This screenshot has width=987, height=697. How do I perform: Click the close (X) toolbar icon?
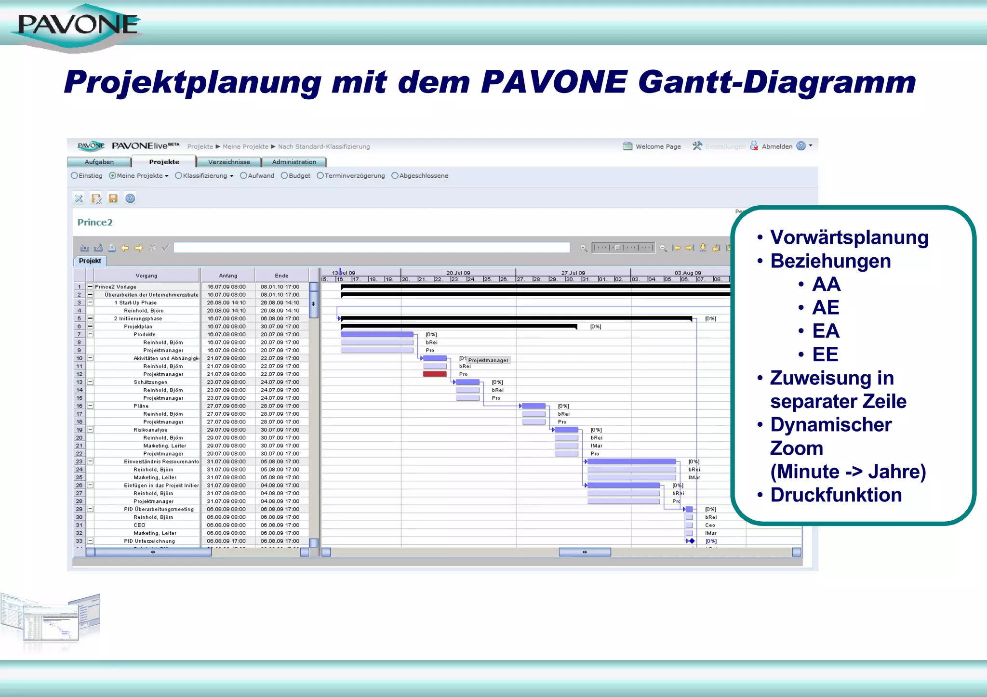79,198
